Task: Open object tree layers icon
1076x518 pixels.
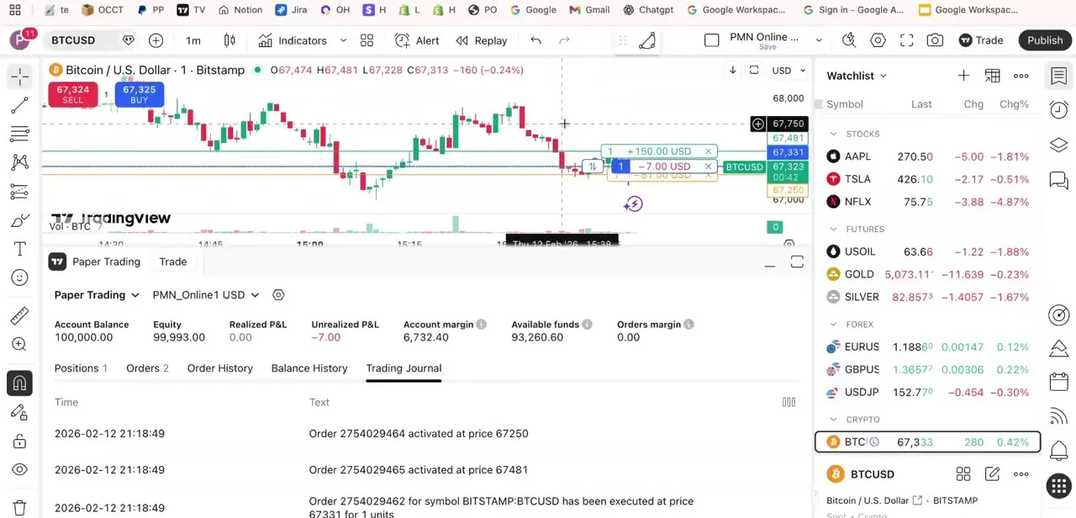Action: tap(1058, 145)
